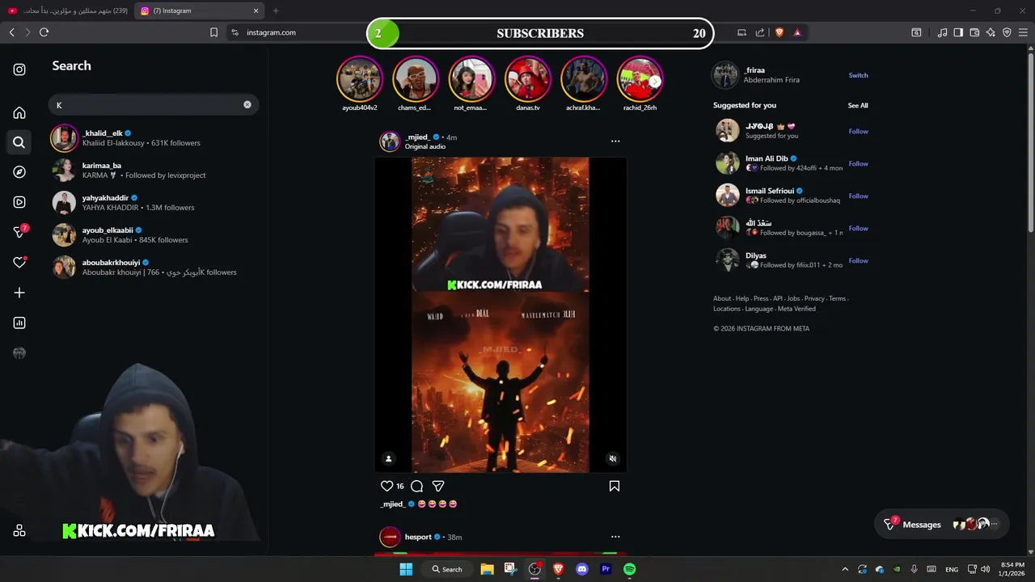Show hidden tray icons
The width and height of the screenshot is (1035, 582).
[x=844, y=569]
